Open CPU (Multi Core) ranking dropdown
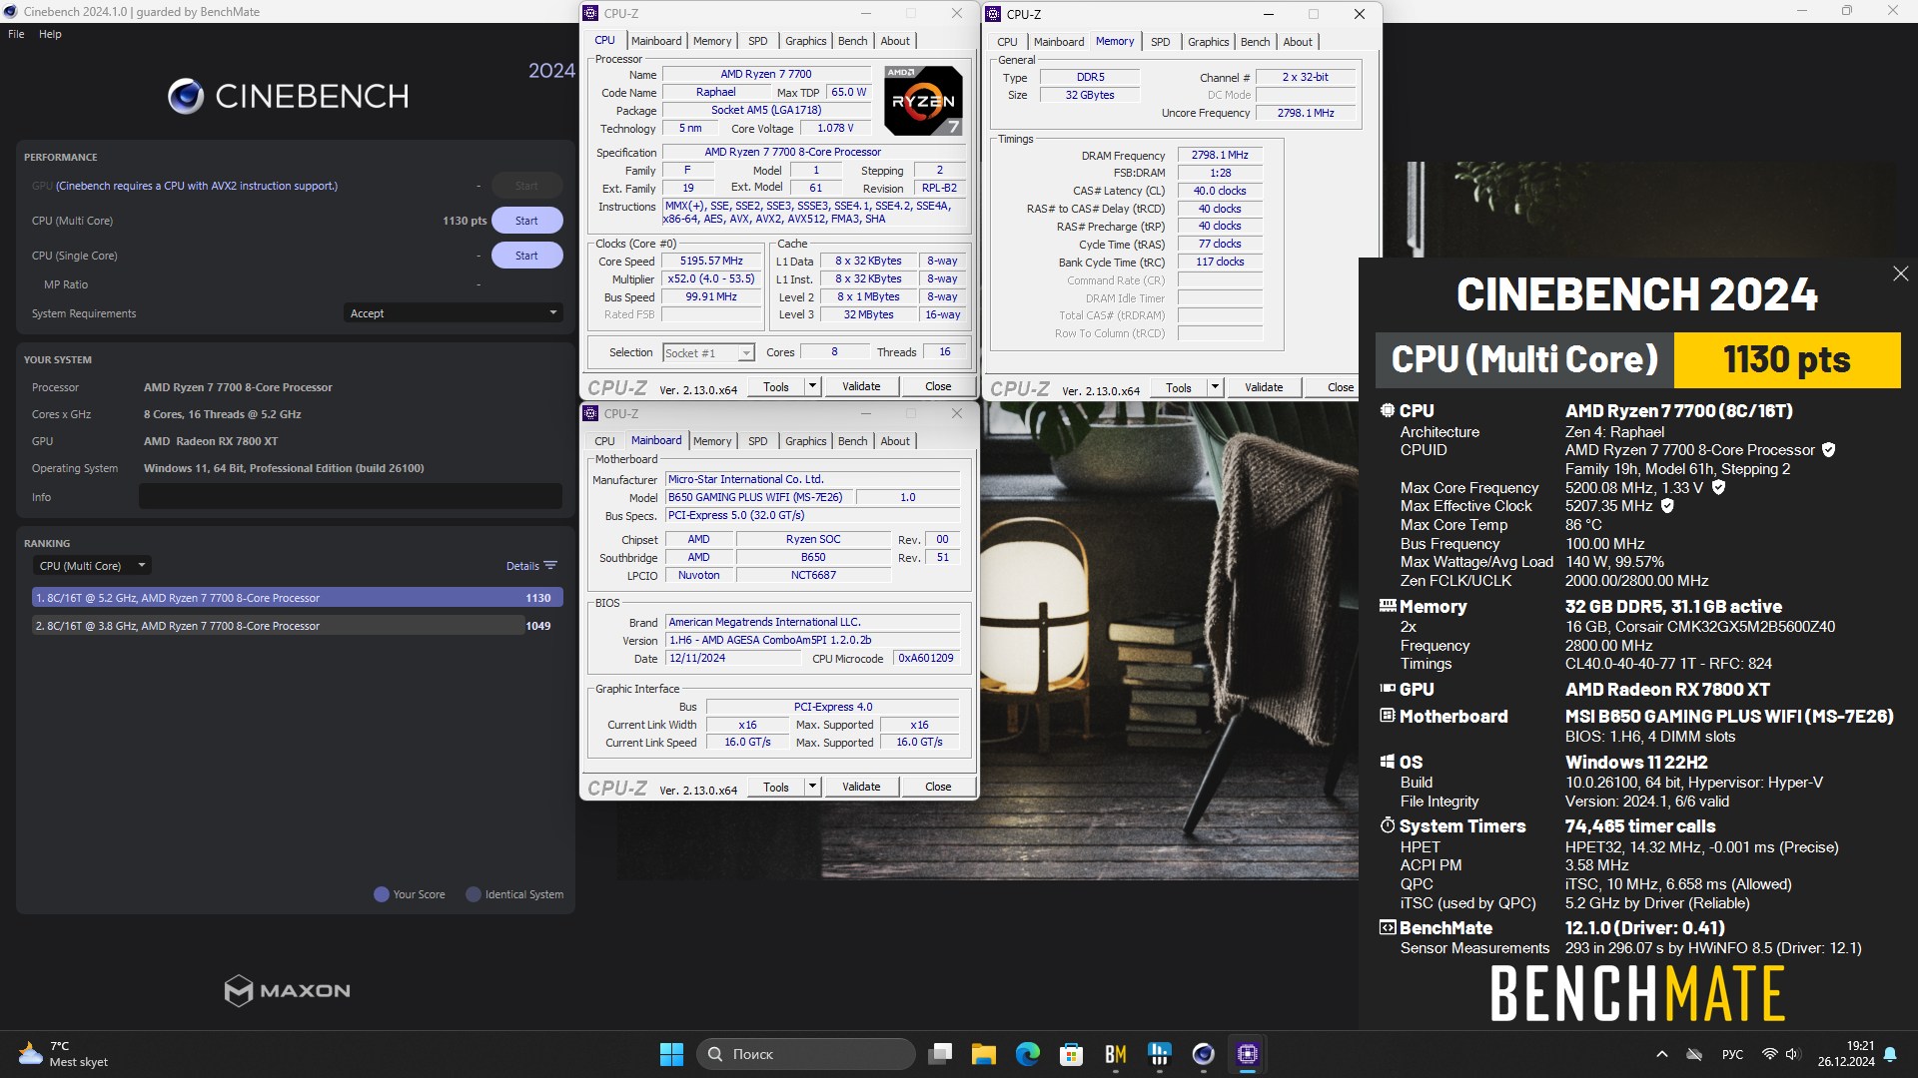The width and height of the screenshot is (1918, 1078). tap(91, 566)
